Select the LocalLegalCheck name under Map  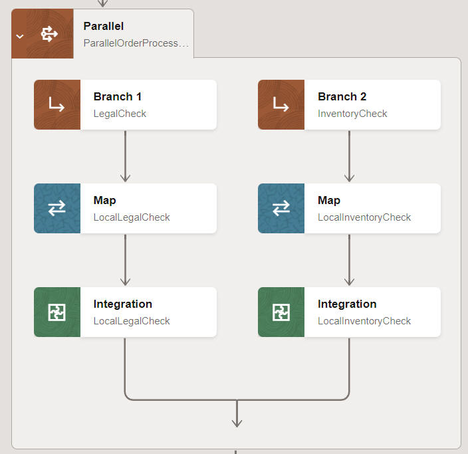[132, 217]
